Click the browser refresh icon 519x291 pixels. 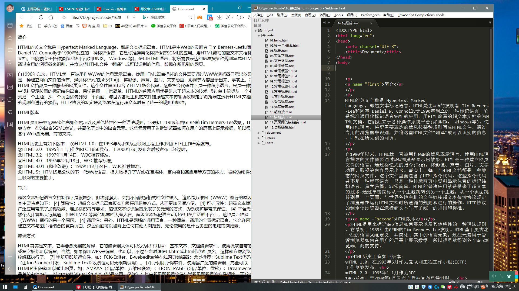point(41,17)
